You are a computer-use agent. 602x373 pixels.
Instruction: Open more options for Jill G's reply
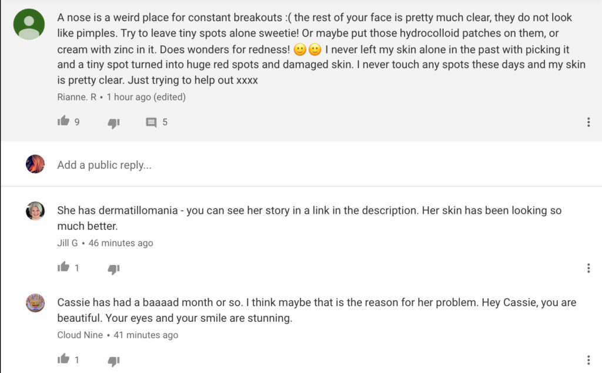(588, 268)
